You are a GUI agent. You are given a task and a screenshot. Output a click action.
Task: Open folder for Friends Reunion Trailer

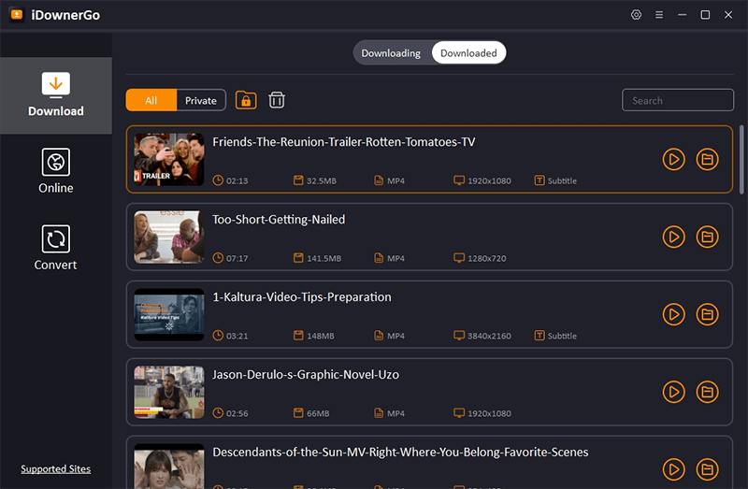coord(708,159)
